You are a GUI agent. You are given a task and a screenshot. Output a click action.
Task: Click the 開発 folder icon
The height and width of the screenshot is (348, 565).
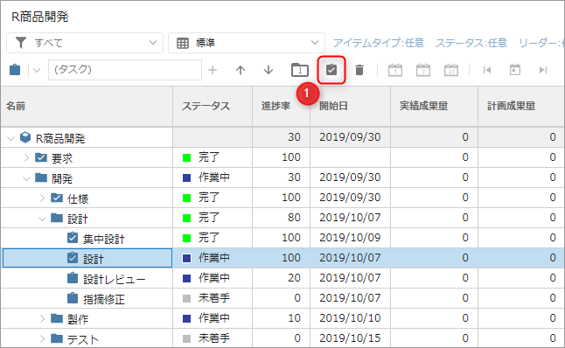(x=41, y=177)
